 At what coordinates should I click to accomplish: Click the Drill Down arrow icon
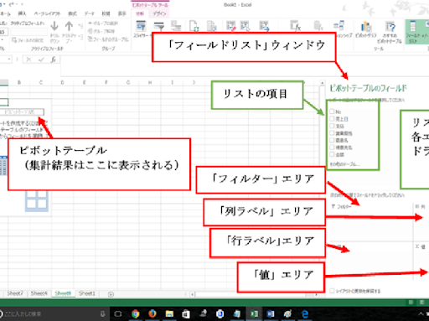[x=54, y=26]
